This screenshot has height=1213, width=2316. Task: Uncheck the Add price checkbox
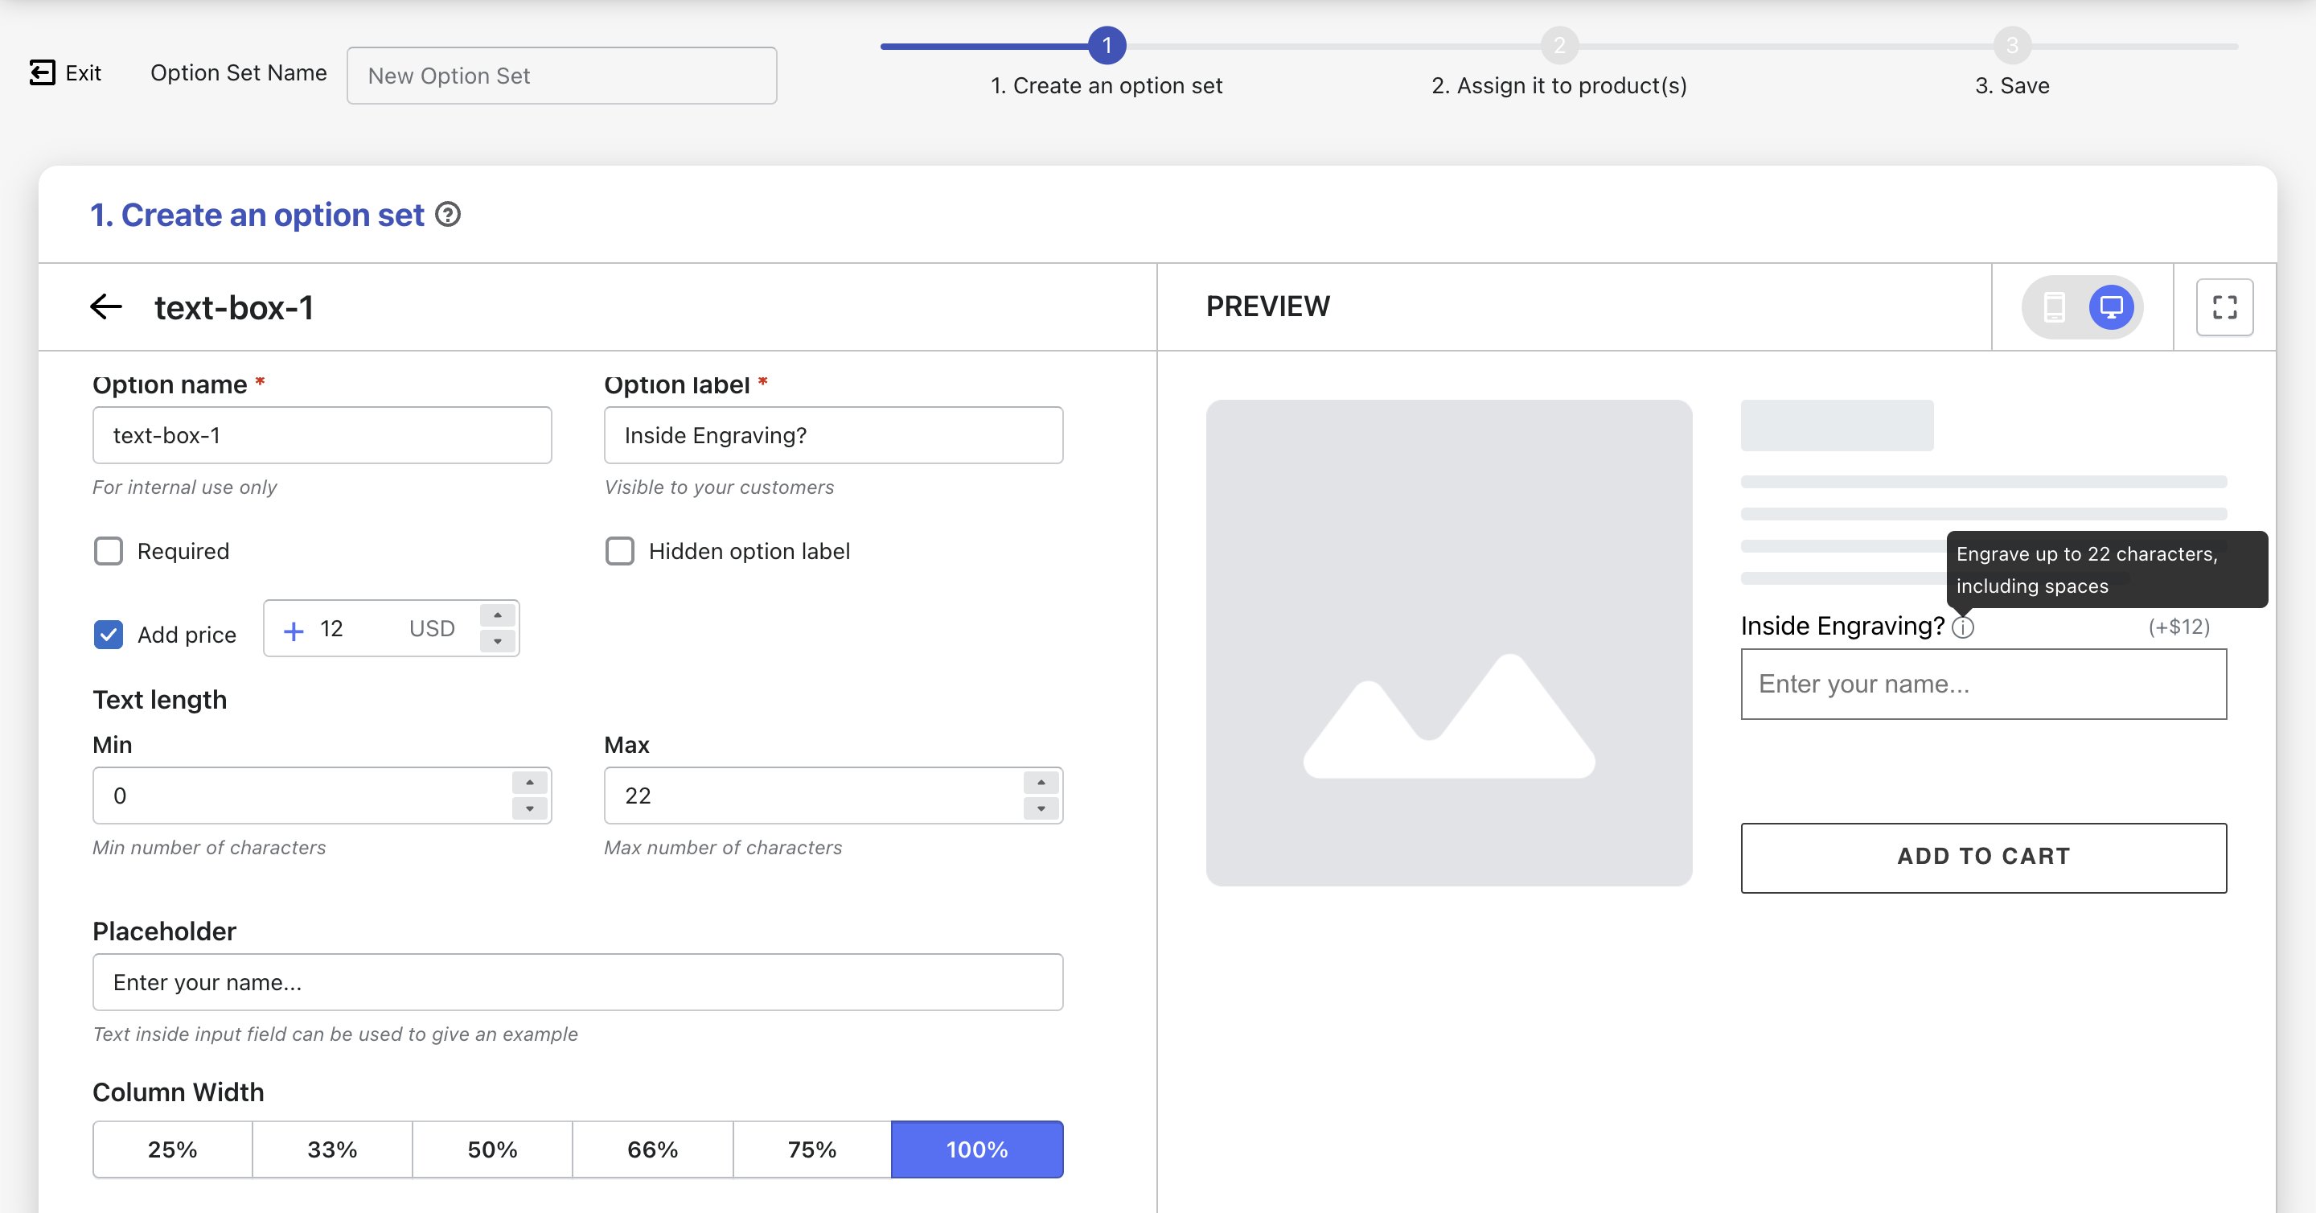coord(109,635)
